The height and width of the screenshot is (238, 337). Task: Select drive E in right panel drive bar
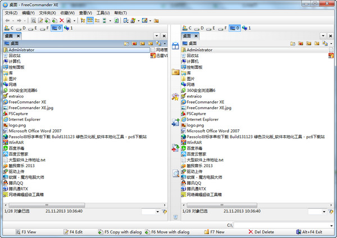211,28
